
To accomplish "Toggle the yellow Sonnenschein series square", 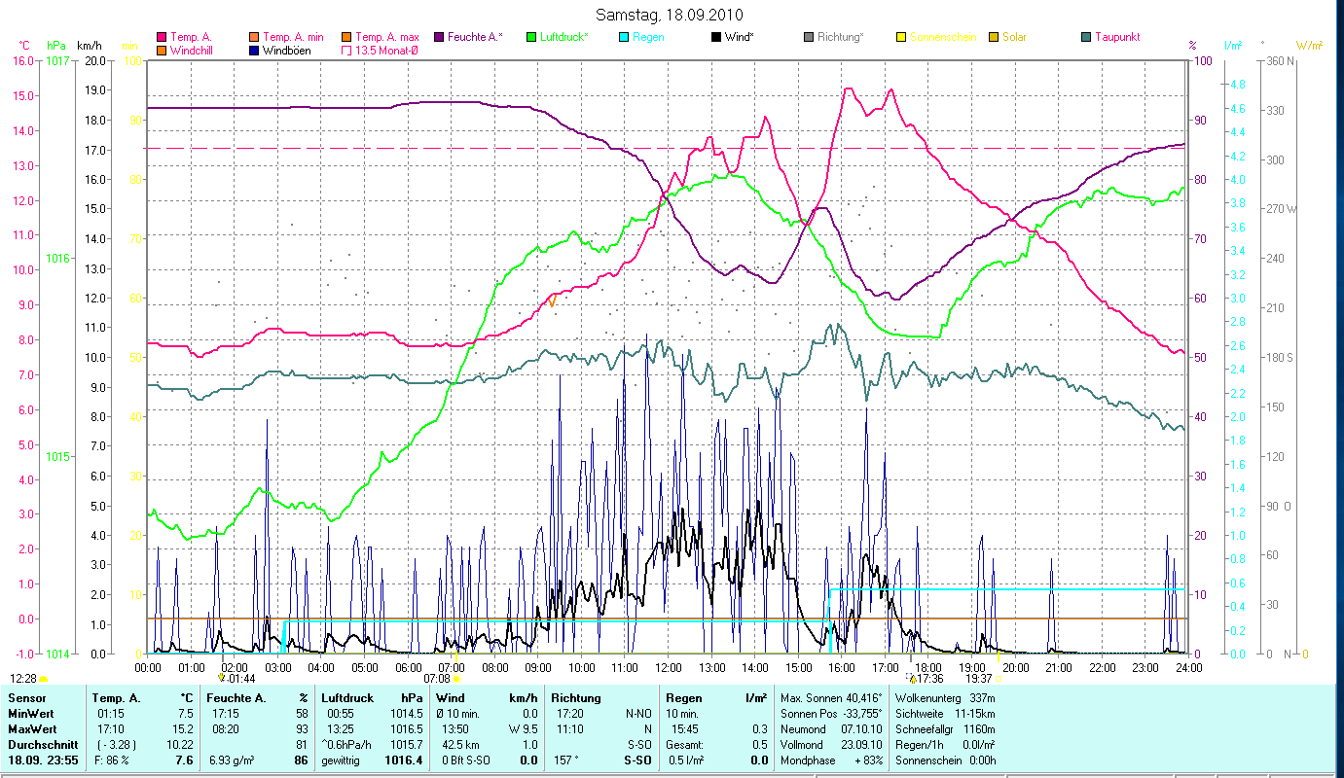I will click(901, 37).
